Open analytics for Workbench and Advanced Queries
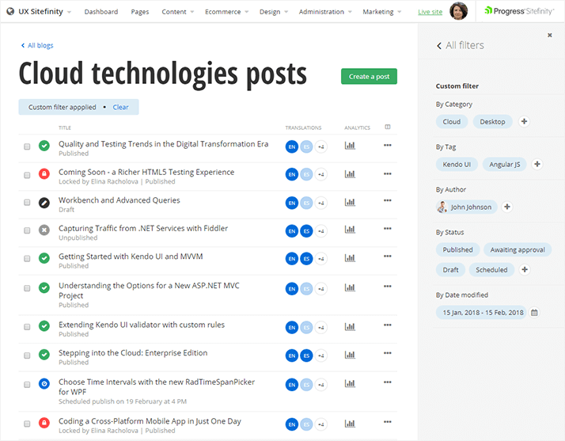 tap(350, 202)
